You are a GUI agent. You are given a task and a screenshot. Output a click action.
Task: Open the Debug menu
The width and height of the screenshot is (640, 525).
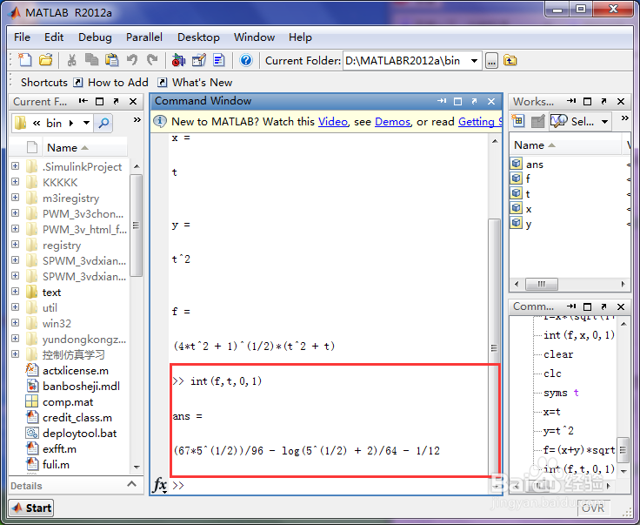coord(95,37)
